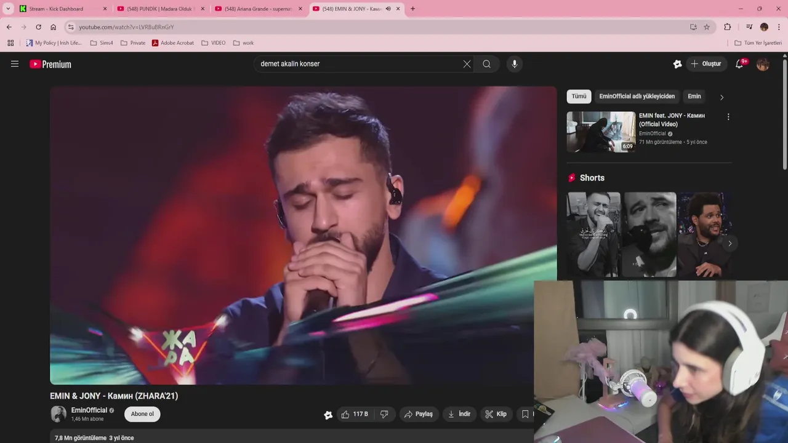788x443 pixels.
Task: Open tab search dropdown arrow
Action: (x=8, y=9)
